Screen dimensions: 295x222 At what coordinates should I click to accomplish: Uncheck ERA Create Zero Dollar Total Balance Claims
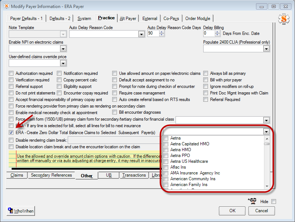tap(11, 133)
